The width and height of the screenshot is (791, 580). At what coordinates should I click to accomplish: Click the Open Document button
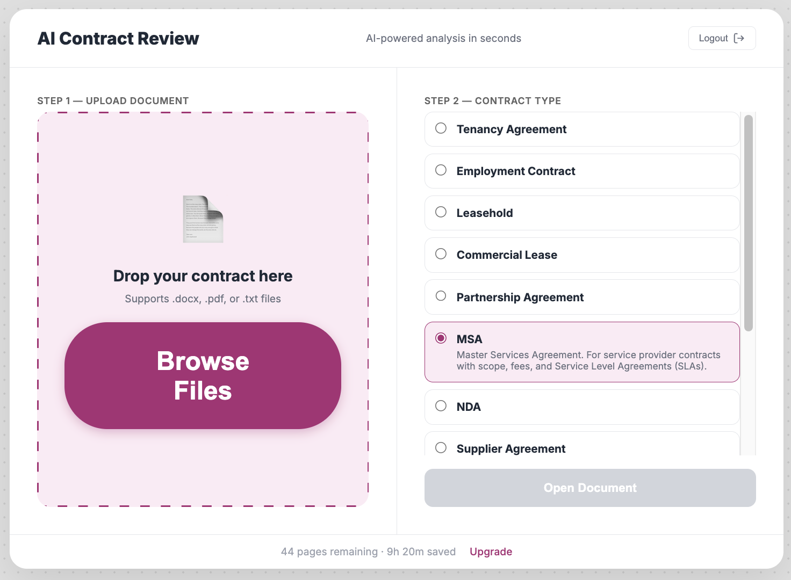(589, 488)
